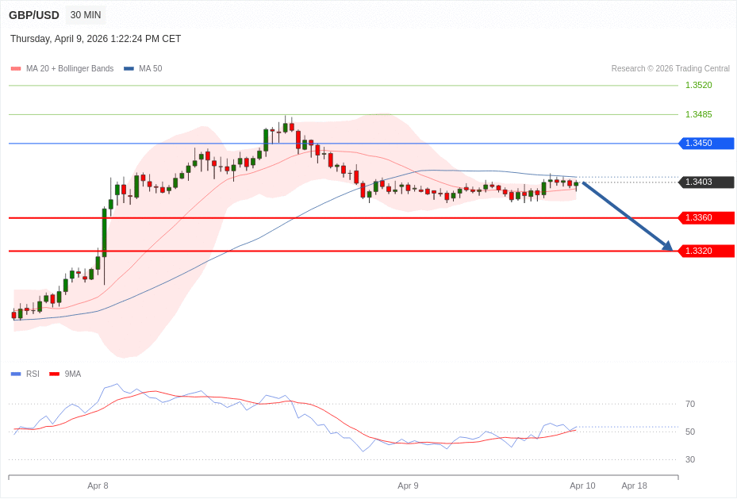Select the red 1.3320 target price tag
The height and width of the screenshot is (499, 737).
705,251
